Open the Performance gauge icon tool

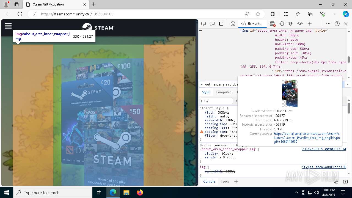300,24
